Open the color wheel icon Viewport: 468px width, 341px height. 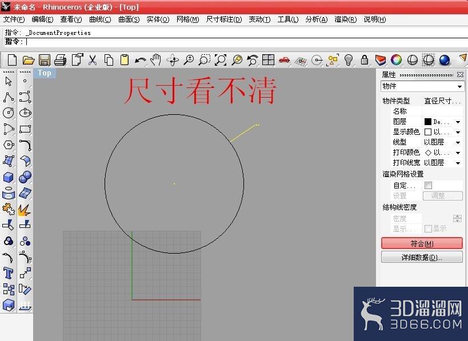(396, 60)
